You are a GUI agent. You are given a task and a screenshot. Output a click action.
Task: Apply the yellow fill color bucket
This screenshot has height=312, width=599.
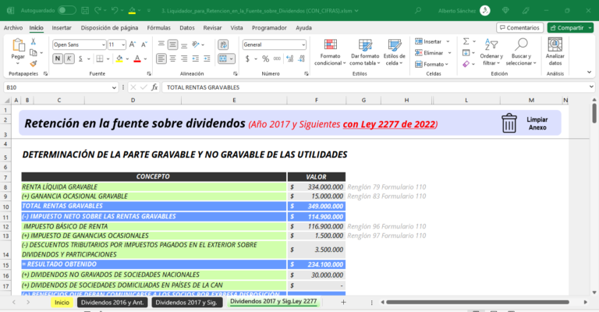(119, 58)
